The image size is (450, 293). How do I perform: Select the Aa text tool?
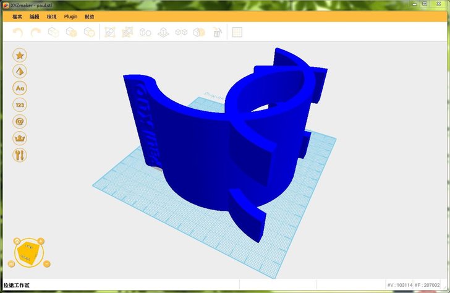(20, 88)
